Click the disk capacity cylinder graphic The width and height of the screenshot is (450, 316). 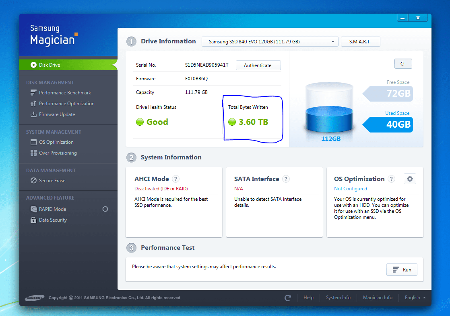pos(329,108)
